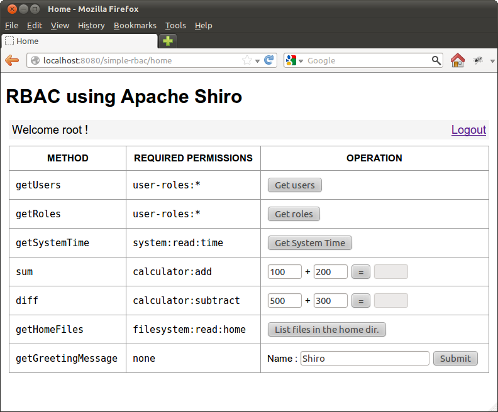Screen dimensions: 498x412
Task: Click the Google search engine icon
Action: pyautogui.click(x=291, y=60)
